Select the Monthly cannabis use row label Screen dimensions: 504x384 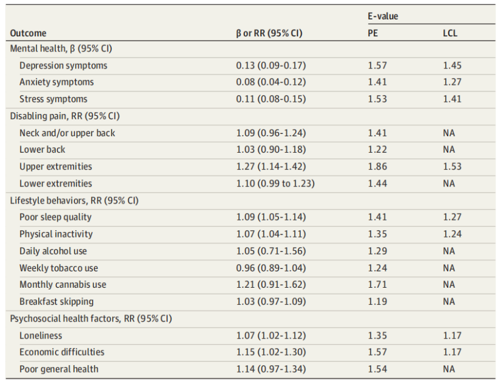pos(63,285)
